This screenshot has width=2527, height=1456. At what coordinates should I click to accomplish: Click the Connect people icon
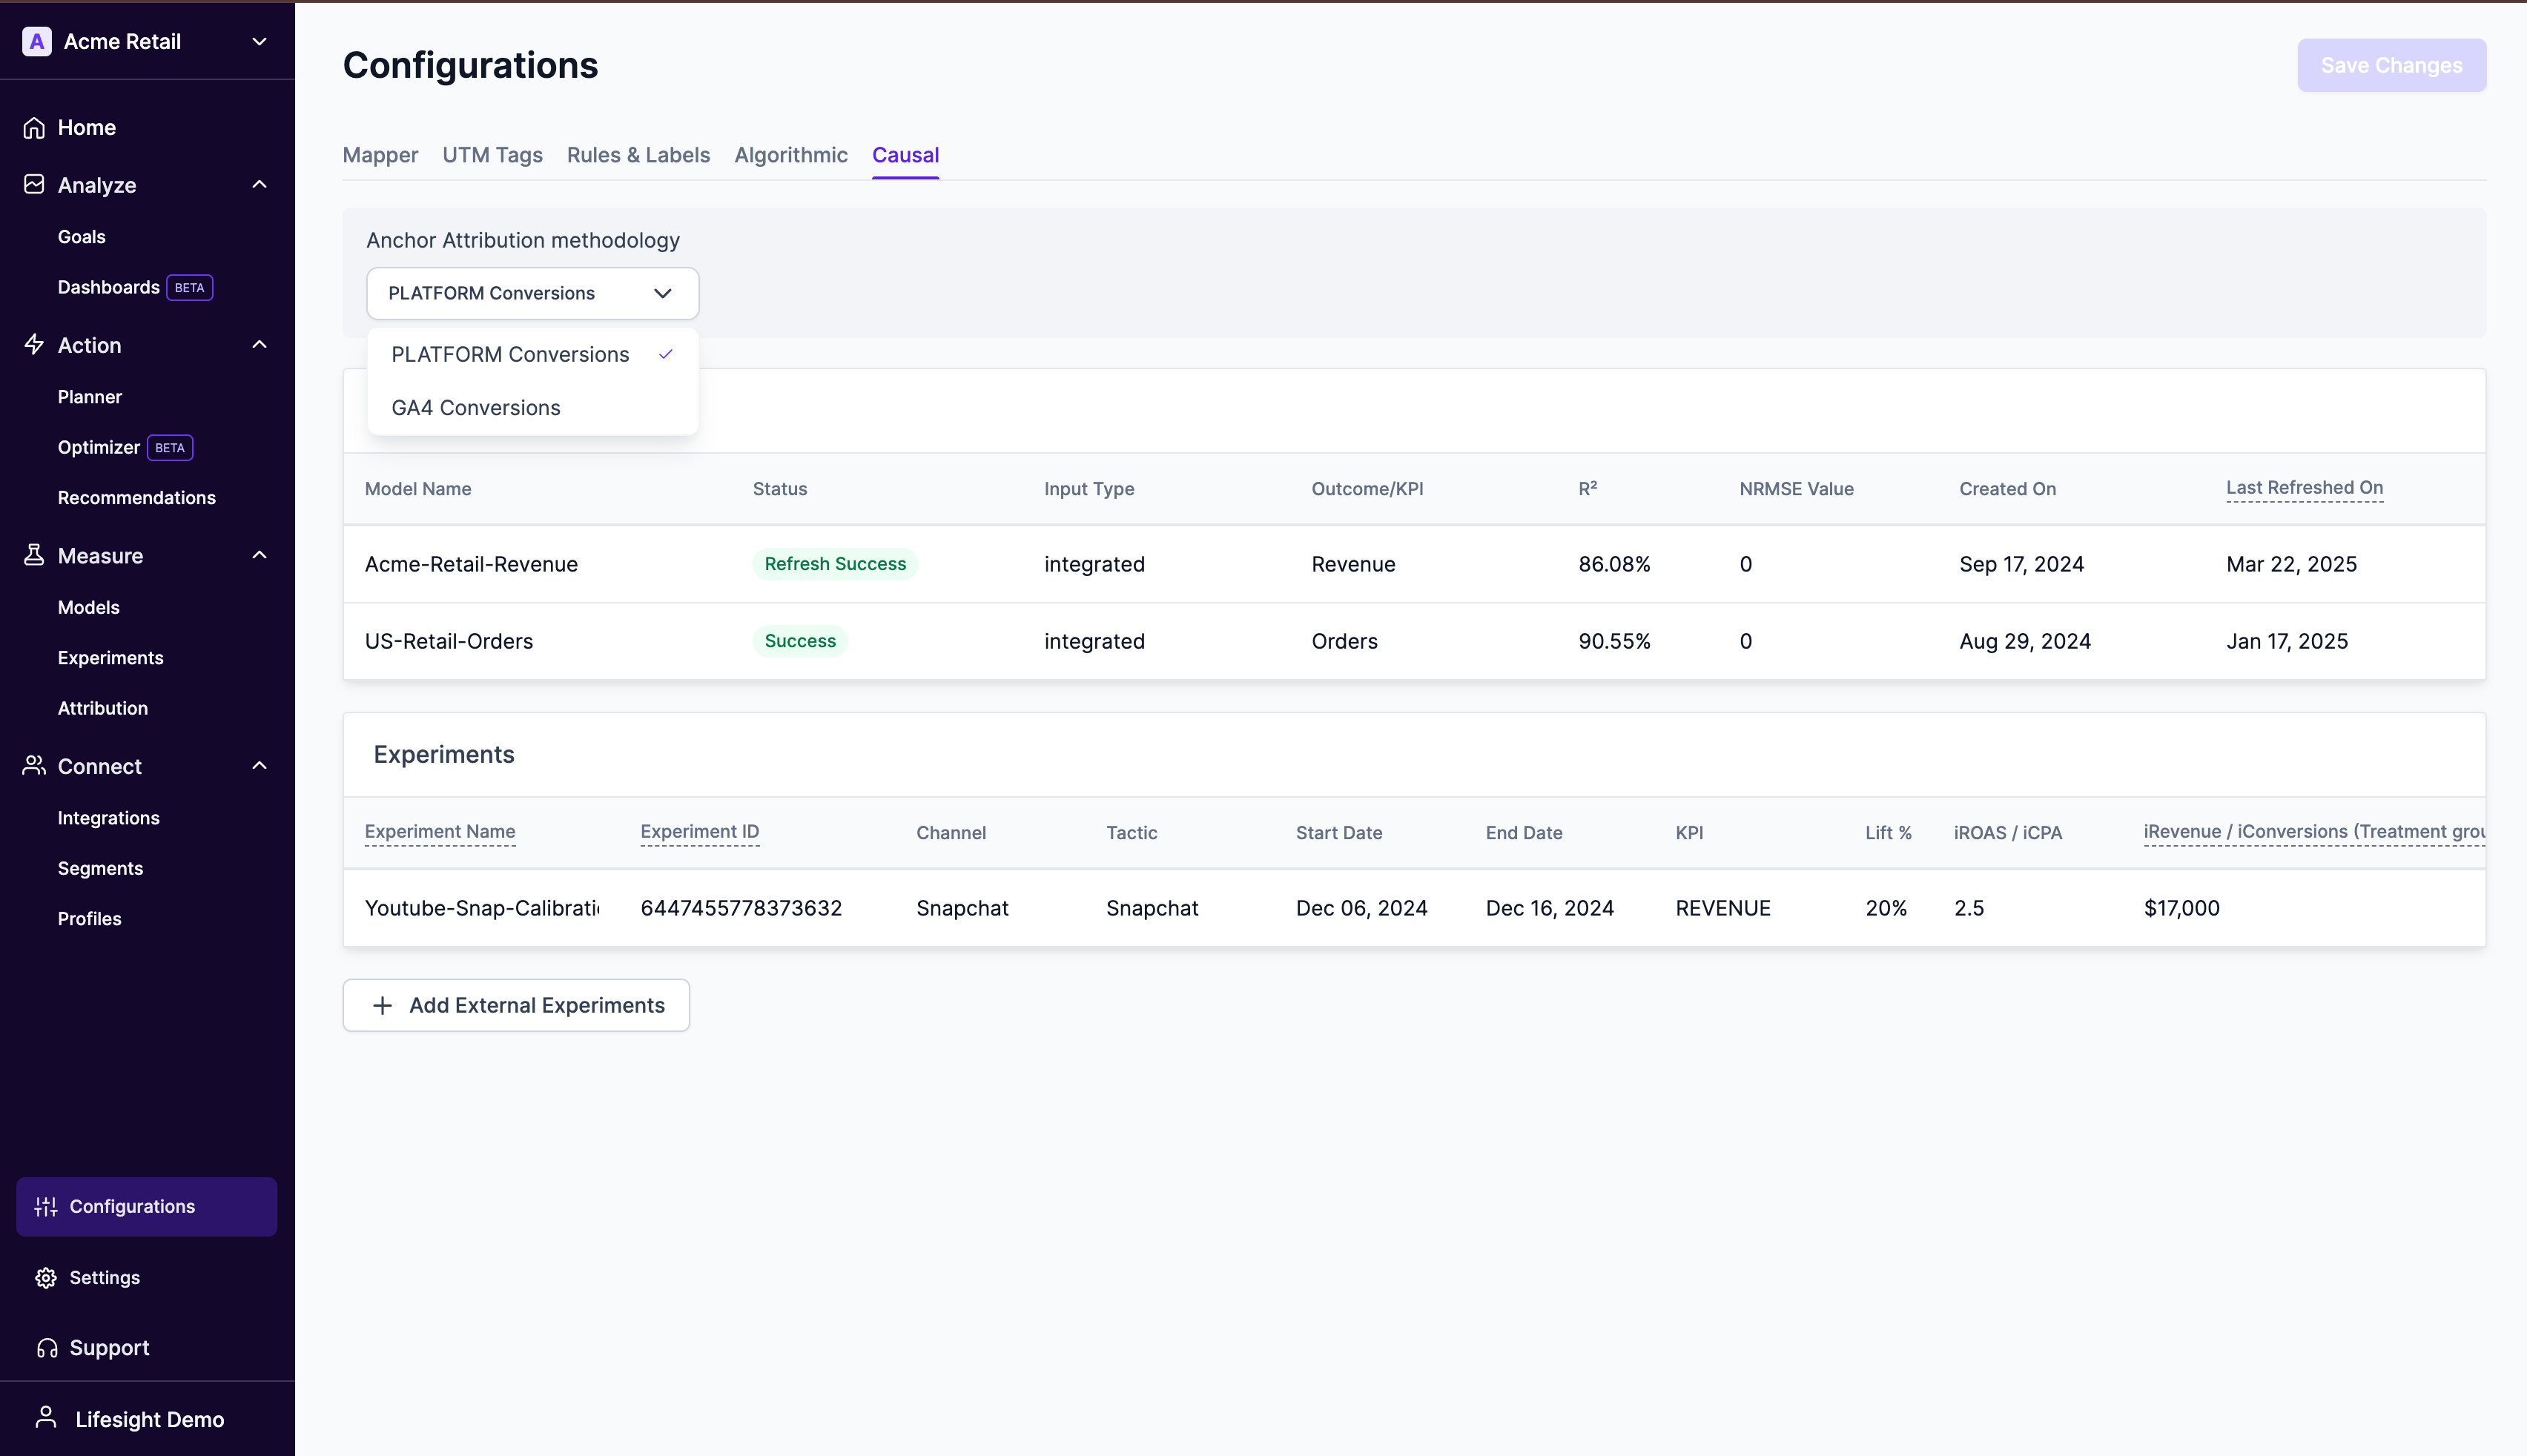[x=34, y=766]
